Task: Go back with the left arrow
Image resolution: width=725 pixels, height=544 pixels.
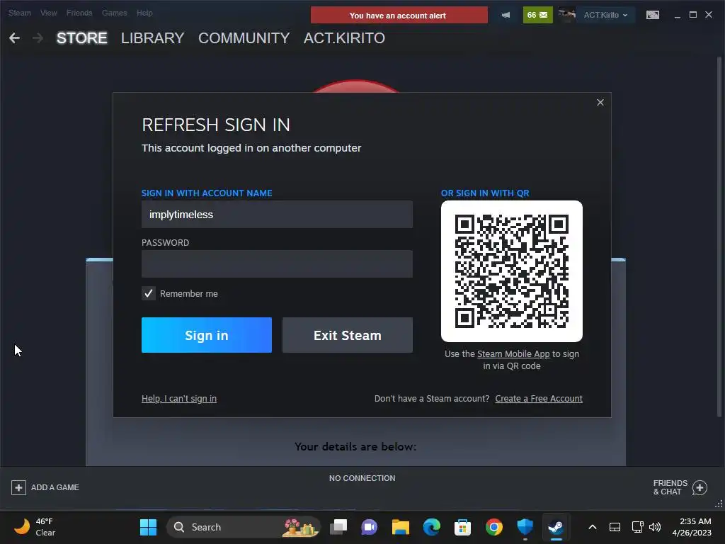Action: (14, 38)
